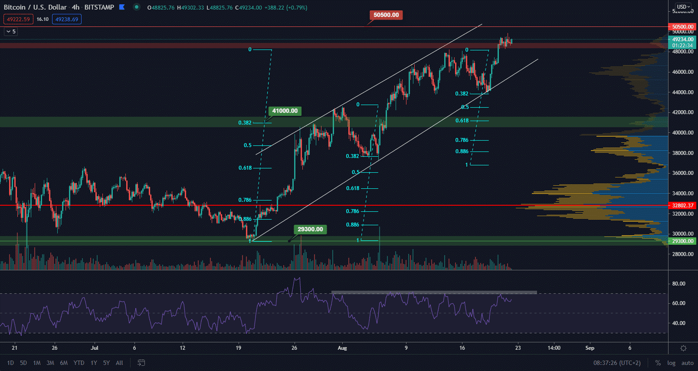Click the green market status dot icon

(137, 7)
